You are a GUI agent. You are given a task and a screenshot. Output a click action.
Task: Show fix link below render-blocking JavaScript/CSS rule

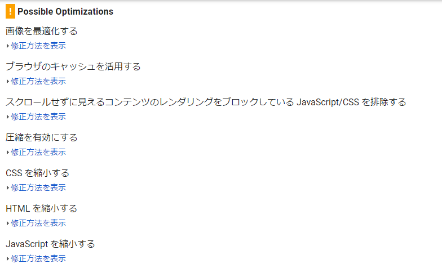click(38, 117)
